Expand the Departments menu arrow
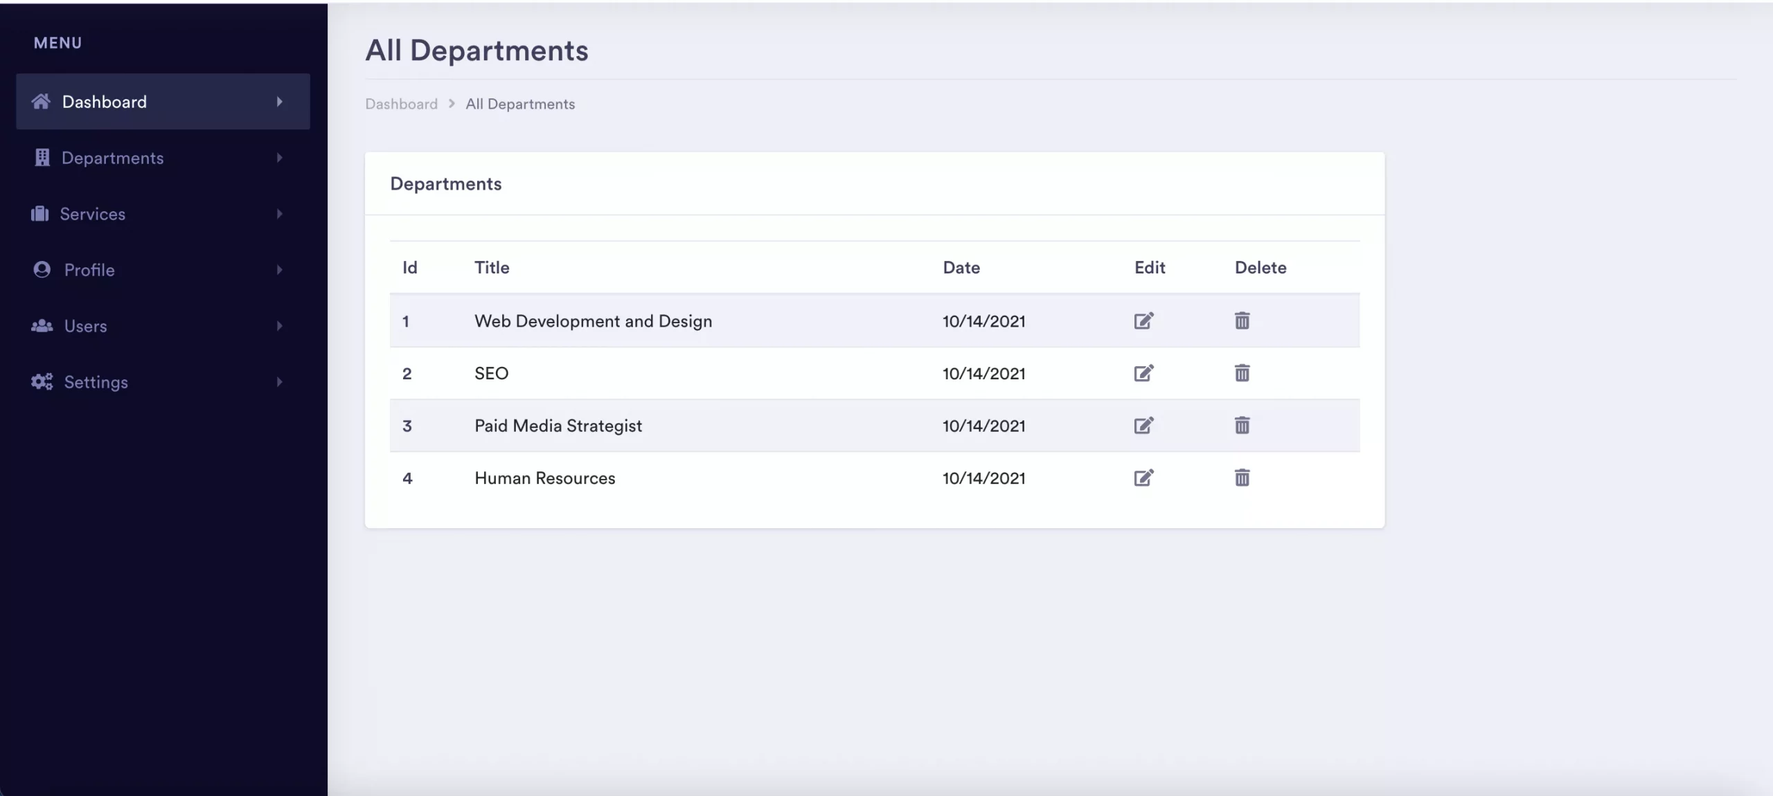Image resolution: width=1773 pixels, height=796 pixels. point(280,158)
